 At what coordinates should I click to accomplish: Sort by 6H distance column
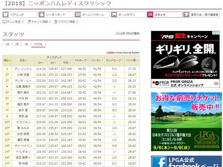(x=53, y=63)
